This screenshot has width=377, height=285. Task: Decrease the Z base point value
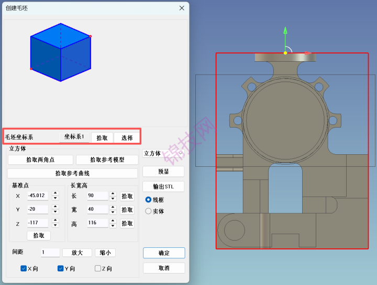[56, 225]
